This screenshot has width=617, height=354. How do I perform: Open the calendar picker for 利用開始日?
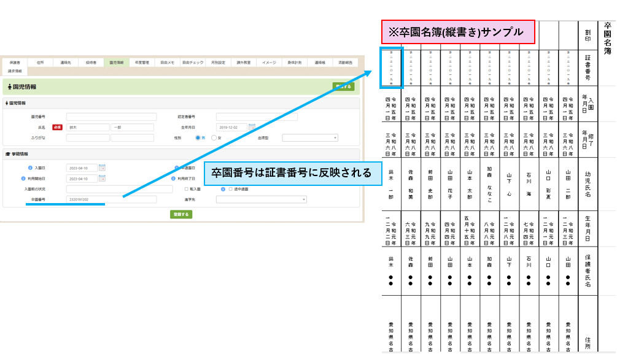click(102, 179)
